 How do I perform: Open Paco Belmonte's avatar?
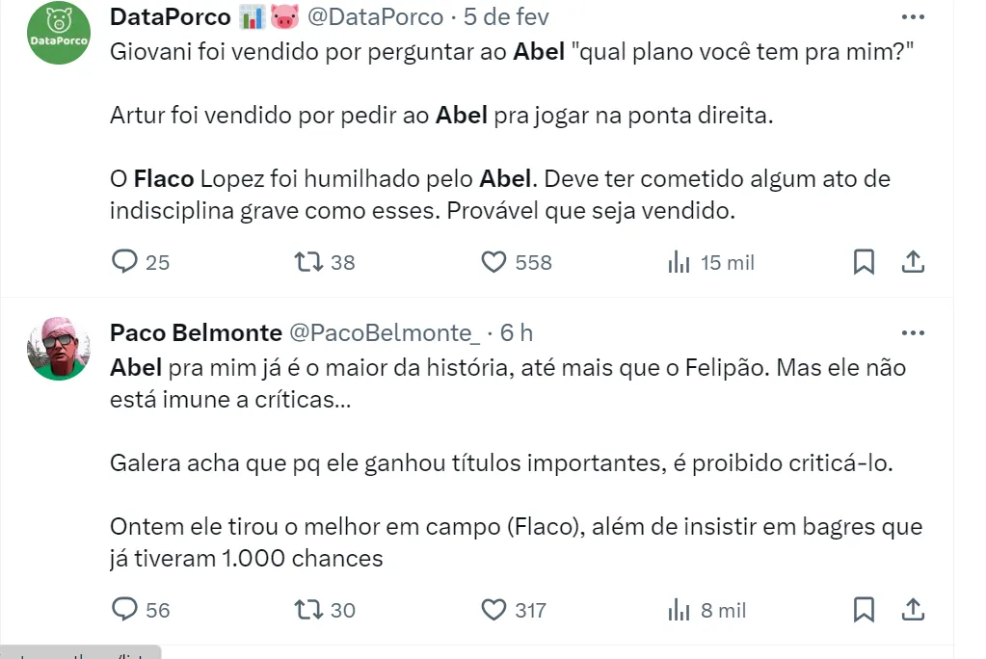[58, 349]
